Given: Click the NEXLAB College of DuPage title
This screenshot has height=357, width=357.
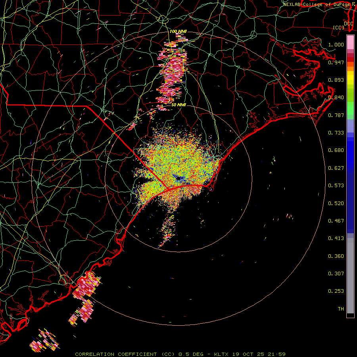Looking at the screenshot, I should (x=319, y=4).
